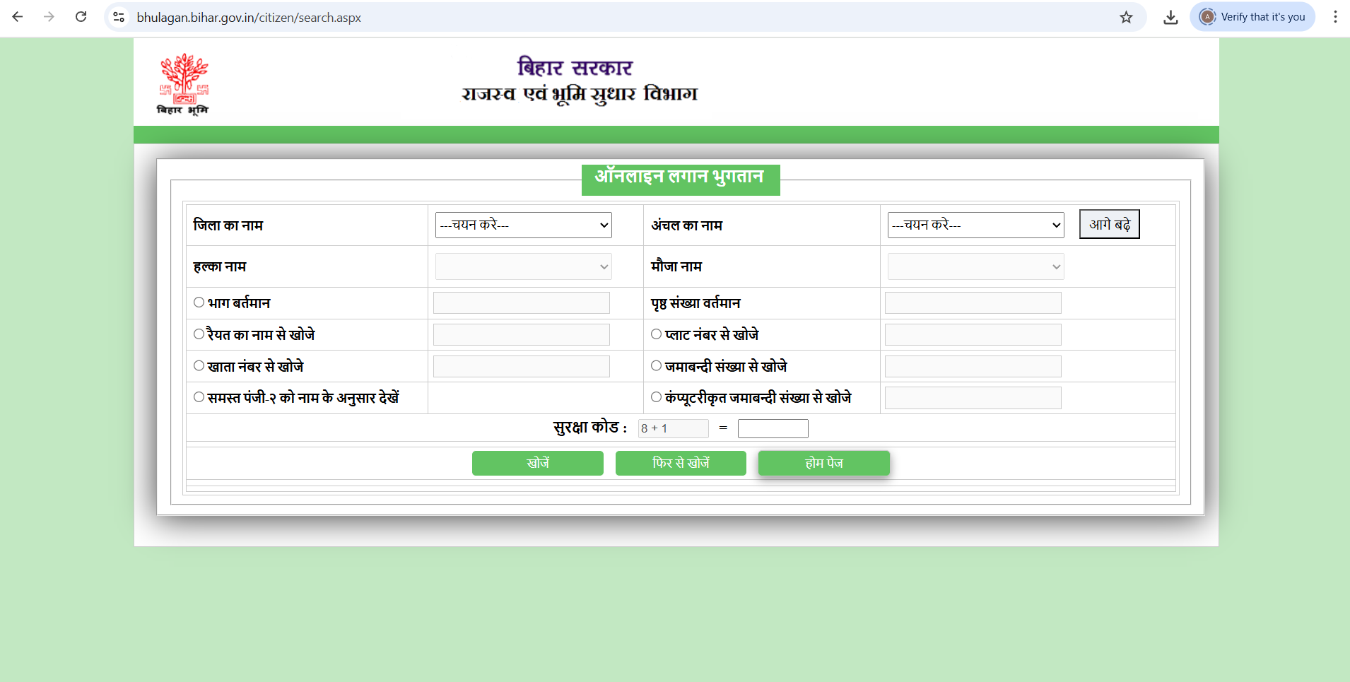1350x682 pixels.
Task: Open the जिला का नाम dropdown
Action: 522,225
